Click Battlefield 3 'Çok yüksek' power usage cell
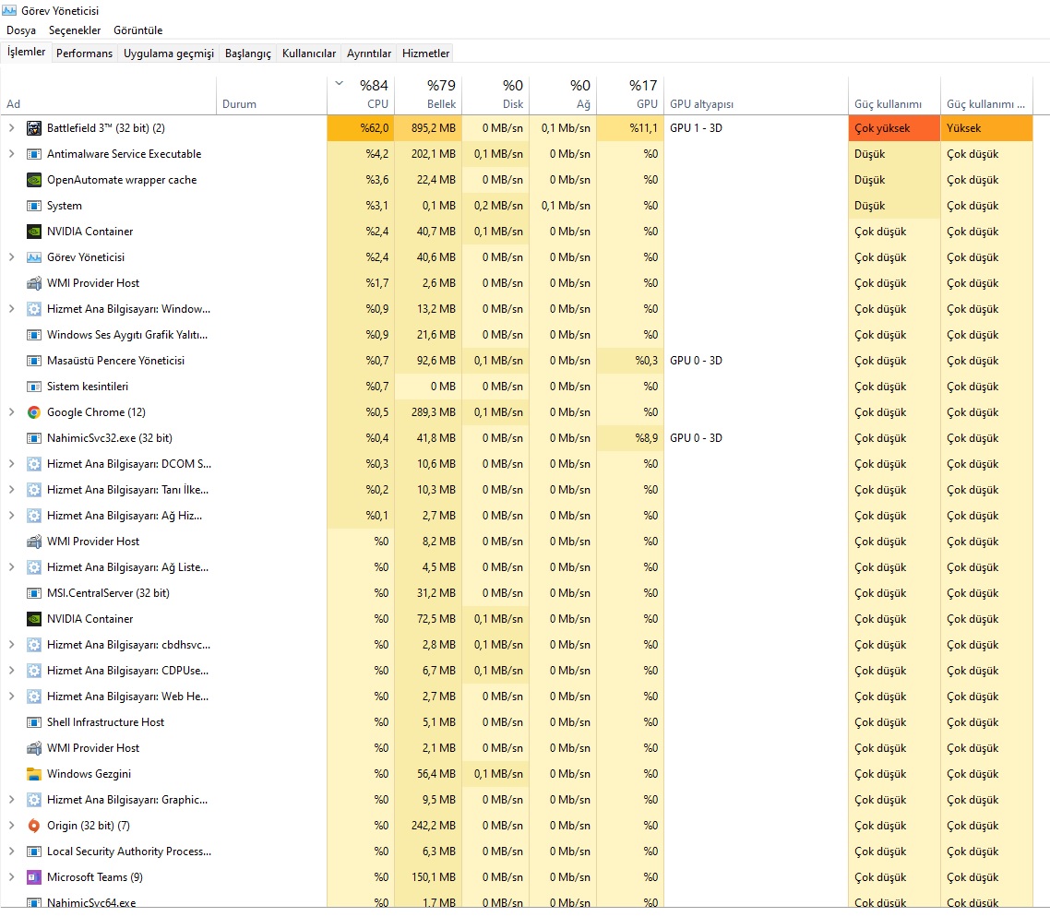 tap(895, 128)
